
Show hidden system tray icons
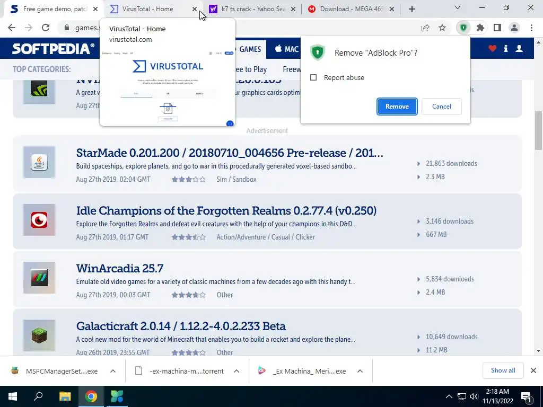(449, 396)
